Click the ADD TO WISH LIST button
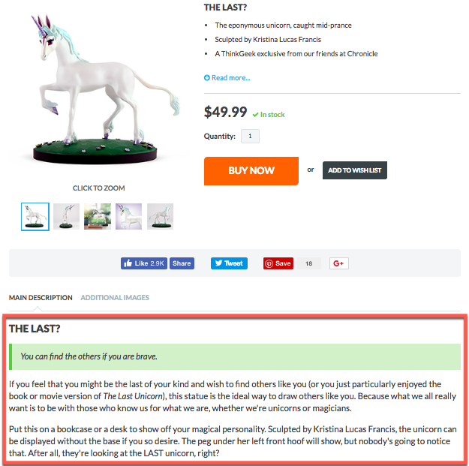The width and height of the screenshot is (469, 466). click(x=355, y=170)
